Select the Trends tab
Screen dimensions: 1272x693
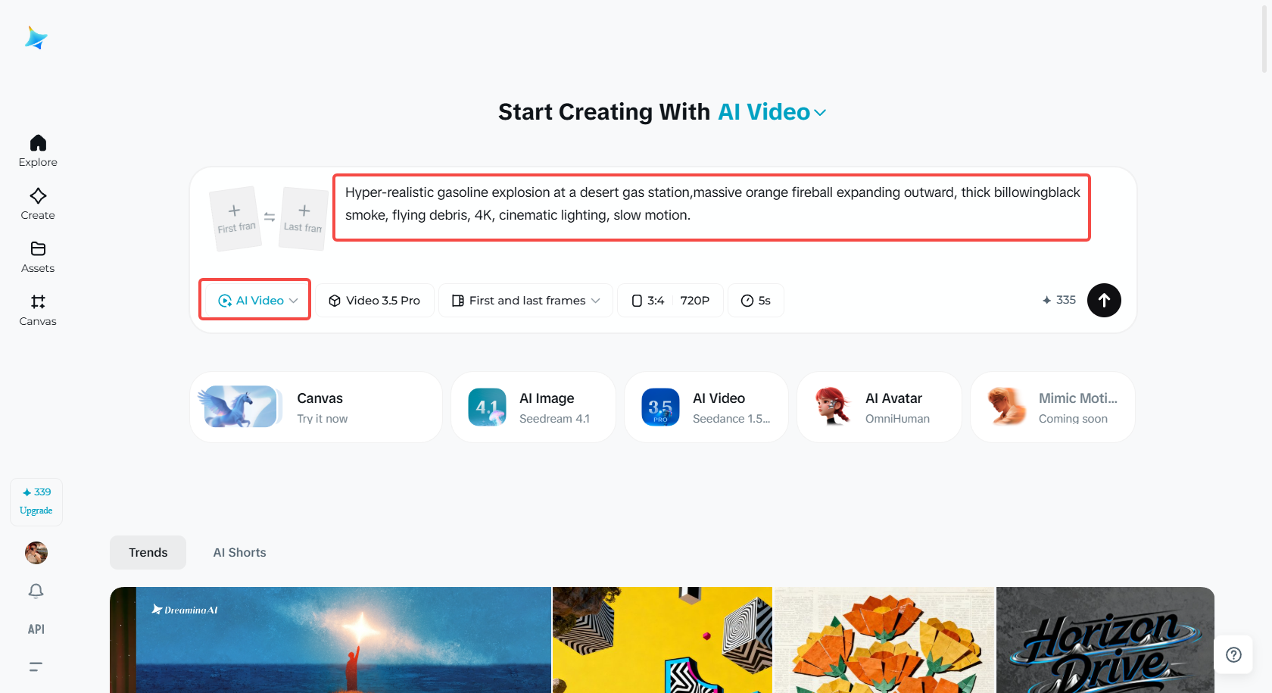(148, 552)
